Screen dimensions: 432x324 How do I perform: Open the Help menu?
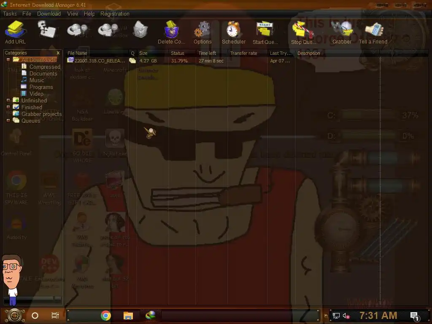point(89,14)
